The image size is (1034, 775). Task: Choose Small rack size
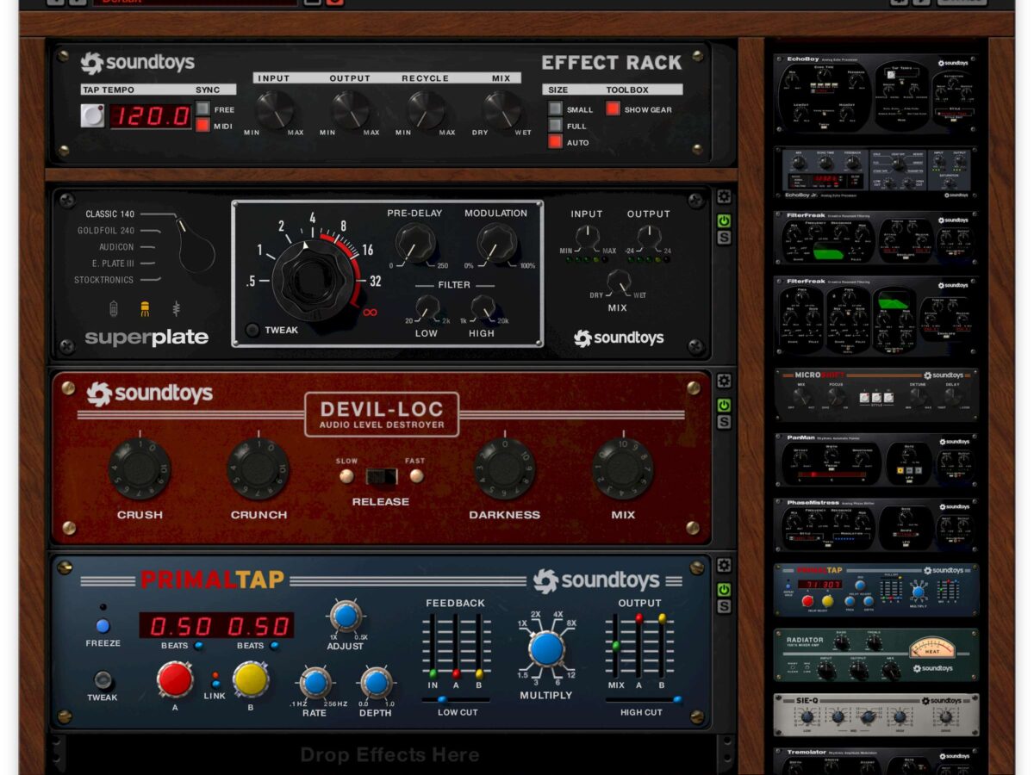point(556,109)
